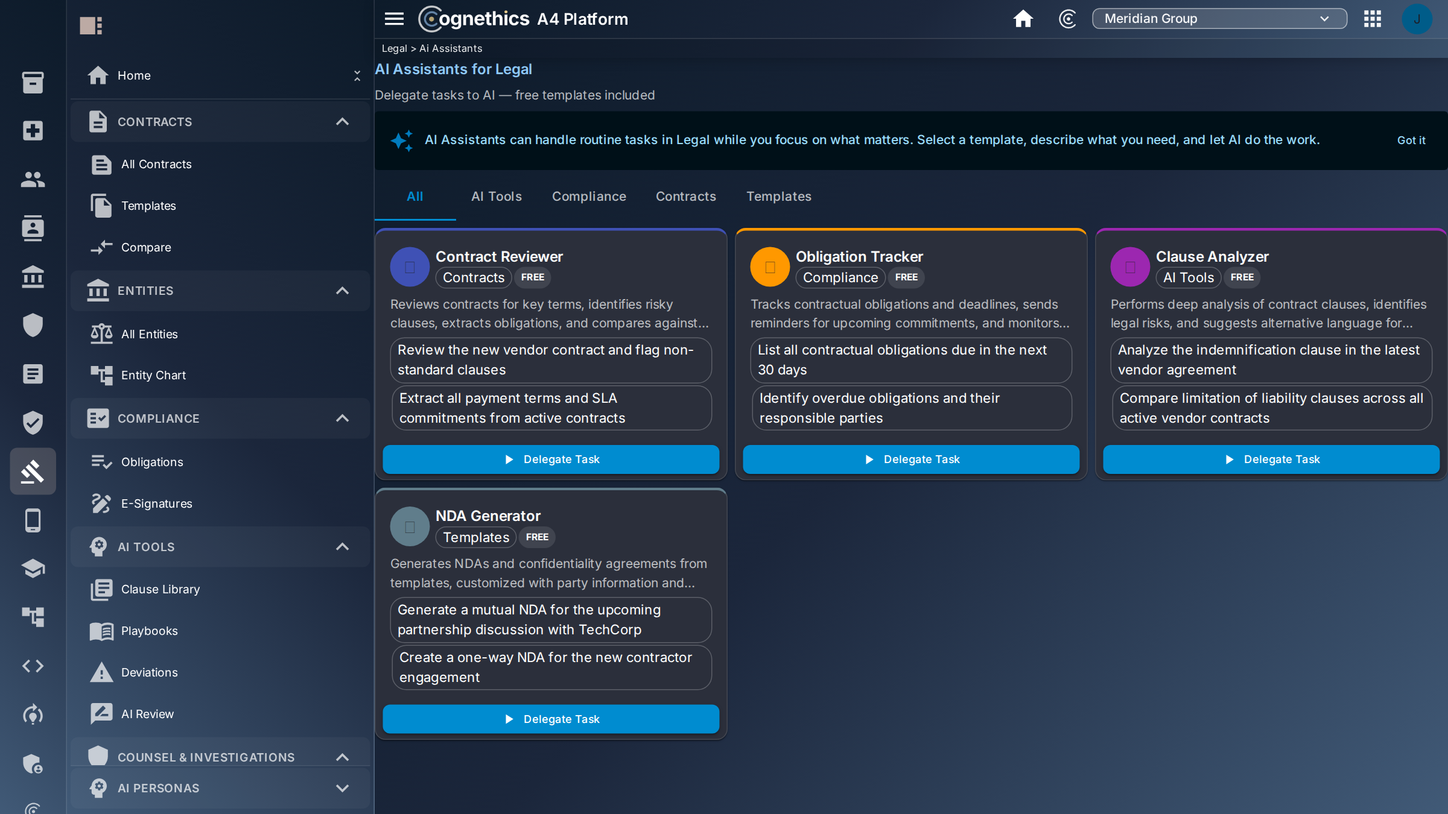Screen dimensions: 1448x814
Task: Select 'List all contractual obligations' prompt
Action: [910, 359]
